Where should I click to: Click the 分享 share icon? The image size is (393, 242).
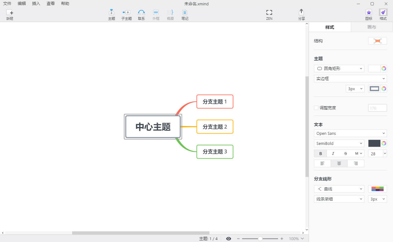coord(301,12)
